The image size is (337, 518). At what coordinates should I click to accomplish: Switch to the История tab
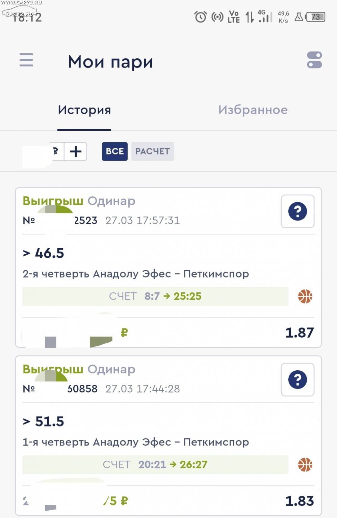[x=84, y=110]
